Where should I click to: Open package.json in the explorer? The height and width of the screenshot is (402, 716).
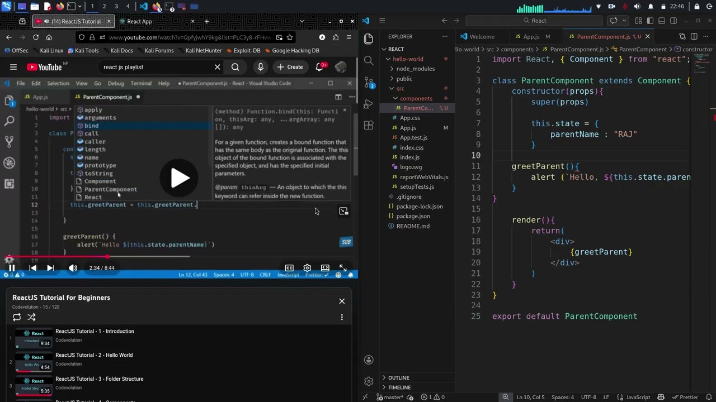(413, 216)
